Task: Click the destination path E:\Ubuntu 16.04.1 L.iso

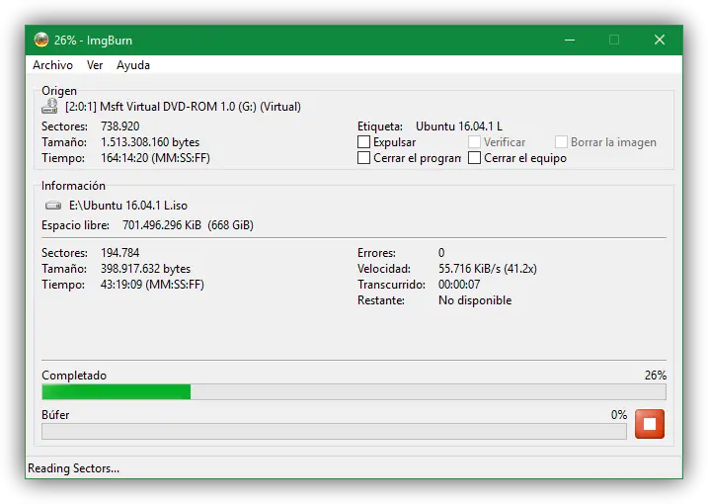Action: tap(127, 206)
